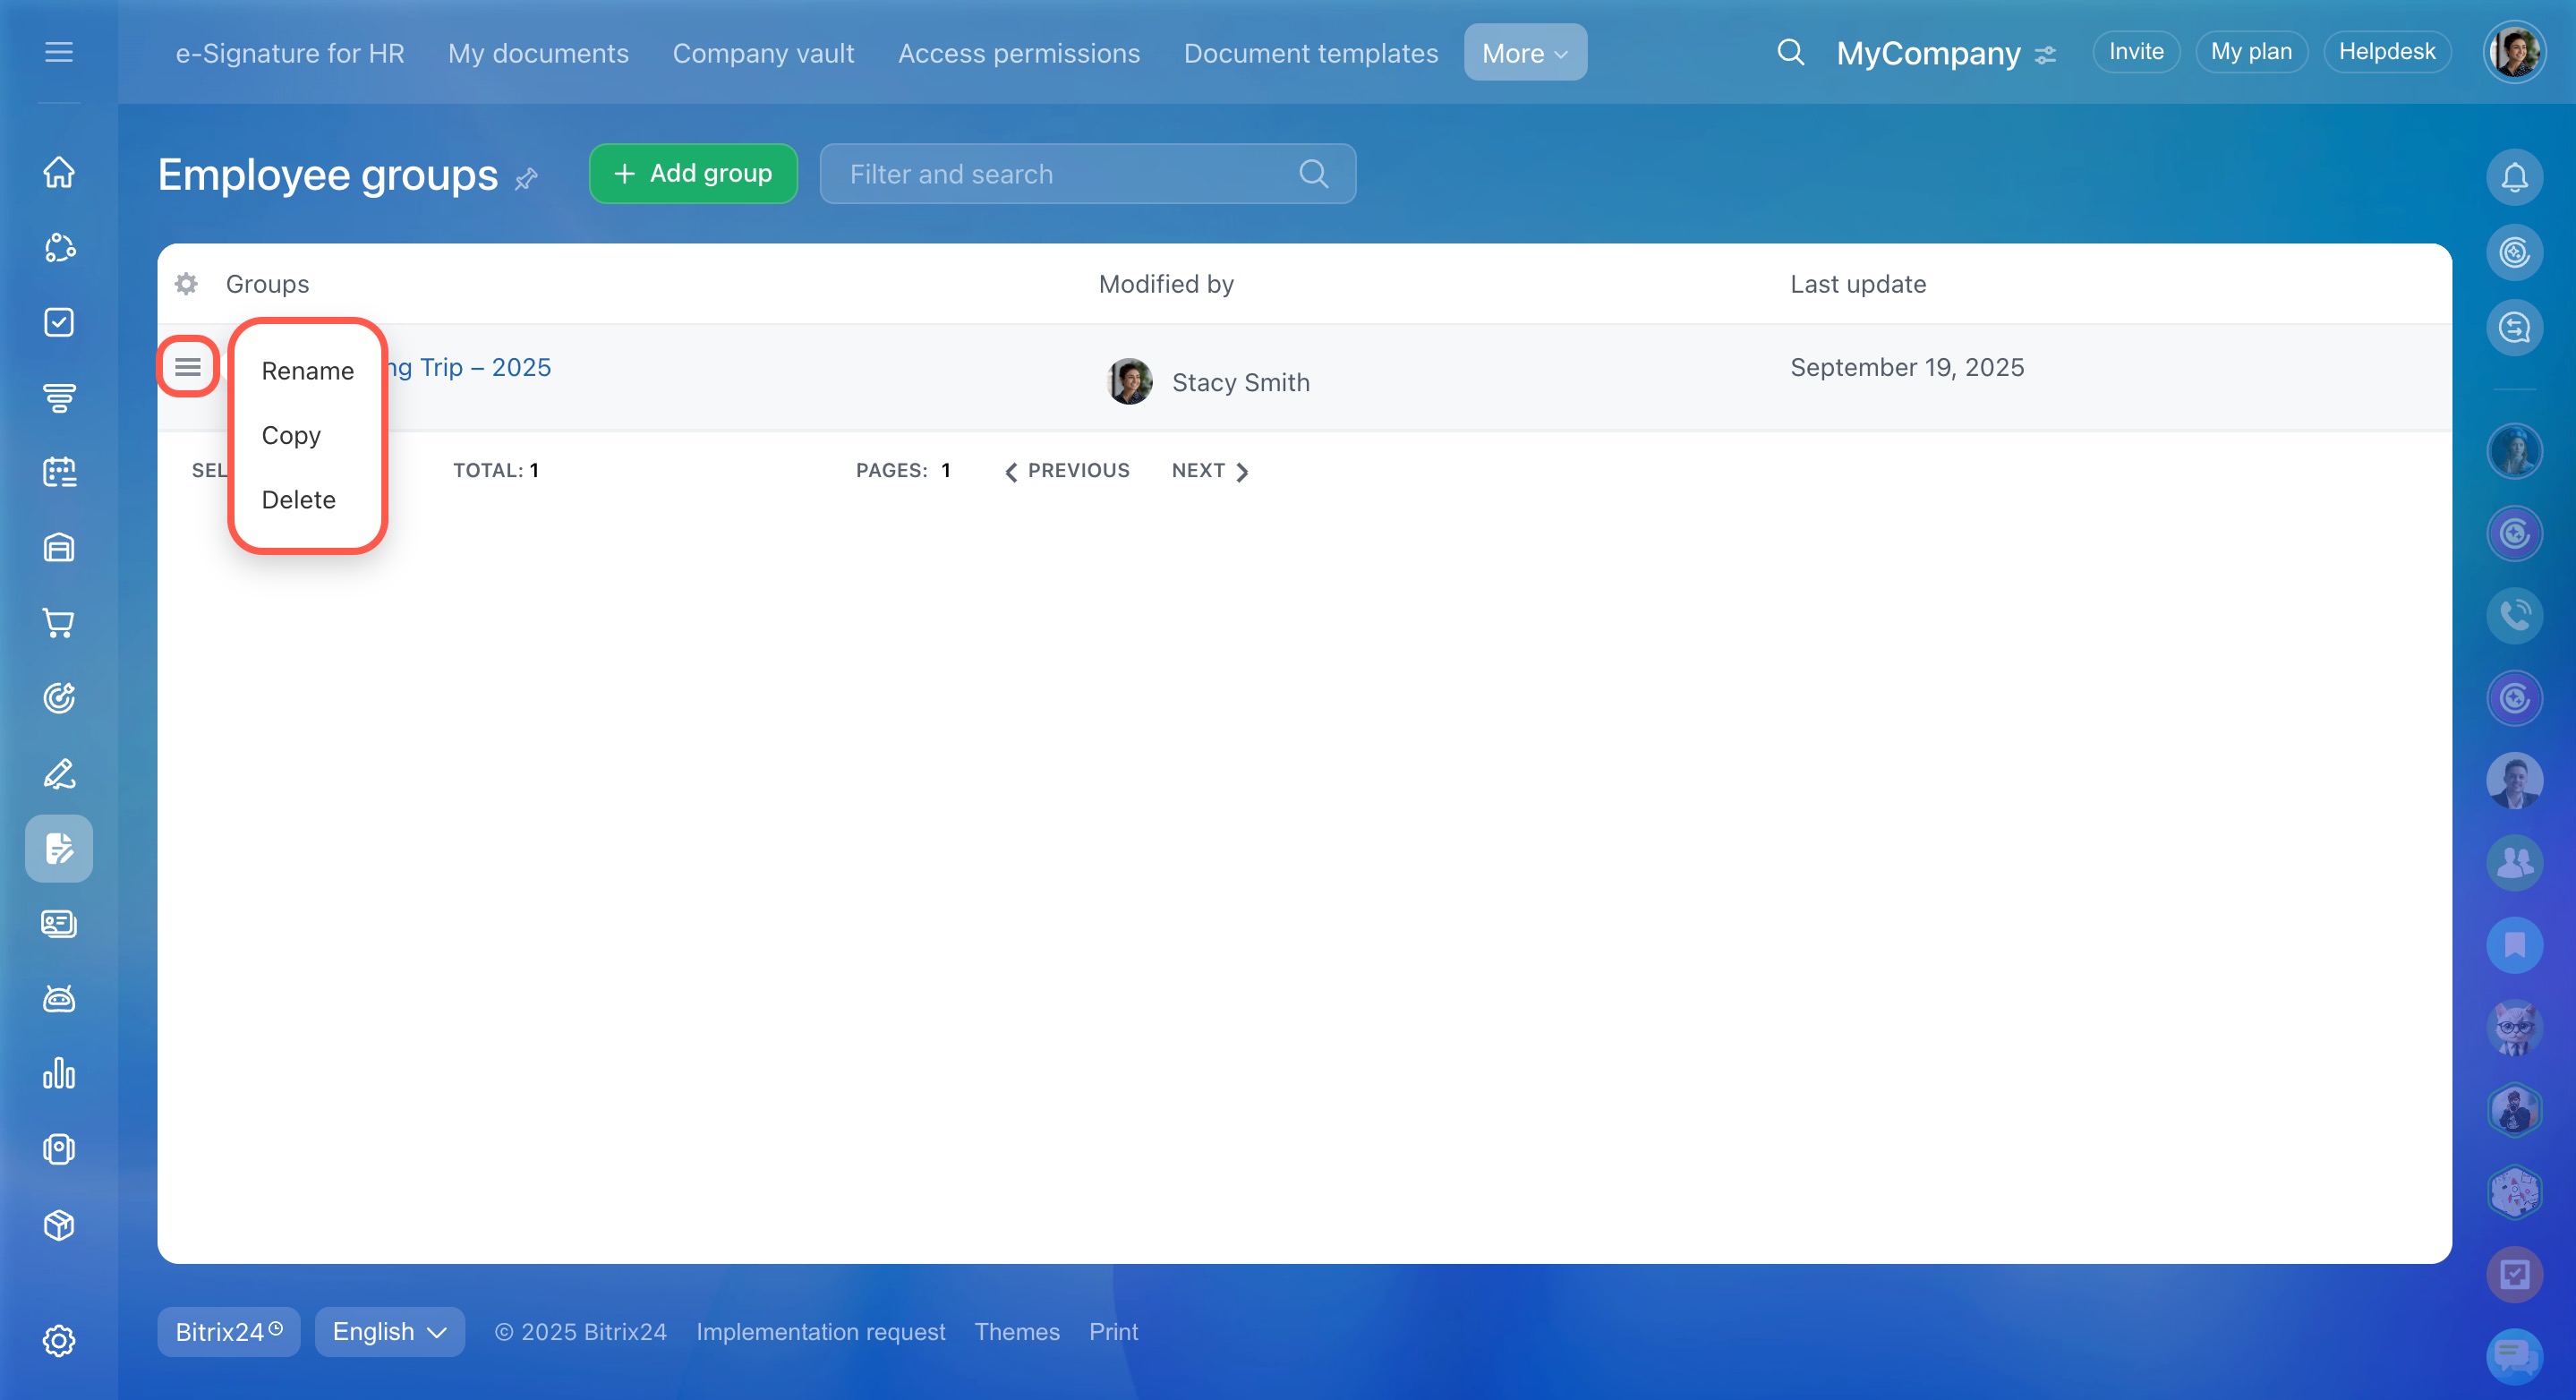The height and width of the screenshot is (1400, 2576).
Task: Choose Rename from the context menu
Action: [x=308, y=371]
